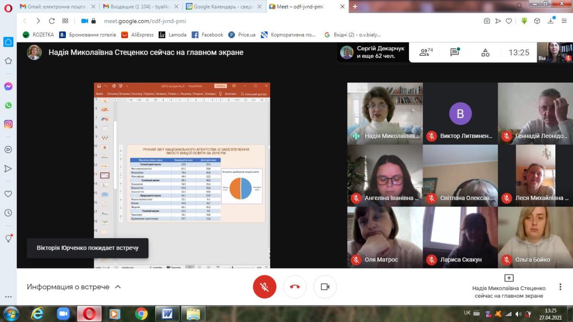The height and width of the screenshot is (322, 573).
Task: Expand the 'Информация о встрече' meeting details
Action: click(x=74, y=287)
